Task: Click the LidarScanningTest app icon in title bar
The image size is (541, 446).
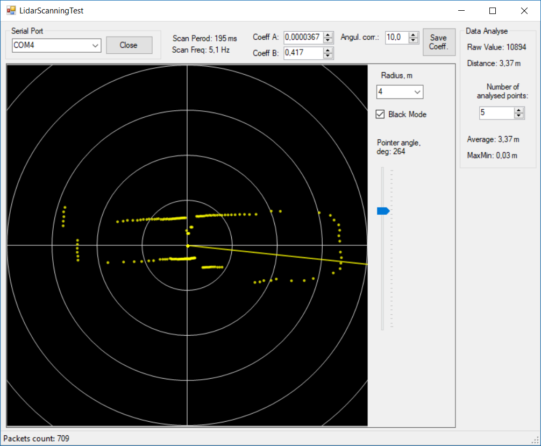Action: (x=11, y=10)
